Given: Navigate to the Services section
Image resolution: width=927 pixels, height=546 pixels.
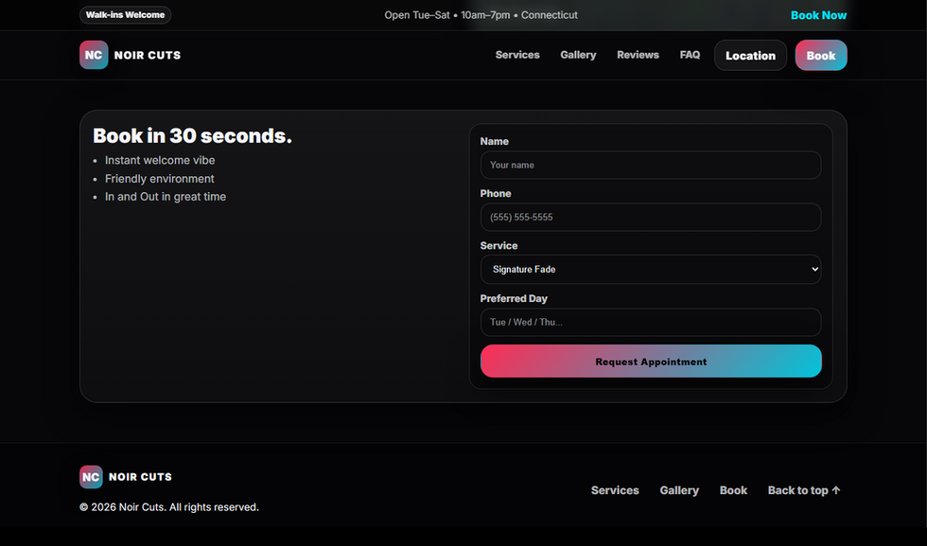Looking at the screenshot, I should click(517, 55).
